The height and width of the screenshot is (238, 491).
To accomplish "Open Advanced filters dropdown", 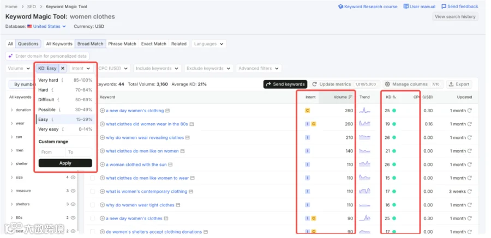I will 259,68.
